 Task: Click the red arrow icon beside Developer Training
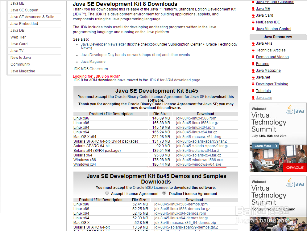coord(253,84)
